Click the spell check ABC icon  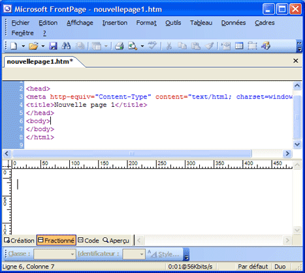152,46
